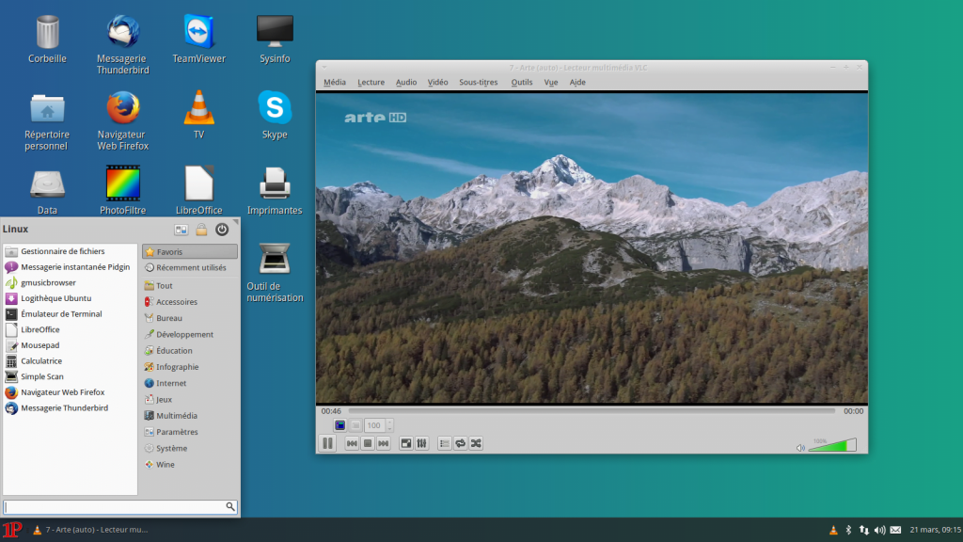Toggle VLC shuffle random playback
This screenshot has width=963, height=542.
pyautogui.click(x=476, y=443)
